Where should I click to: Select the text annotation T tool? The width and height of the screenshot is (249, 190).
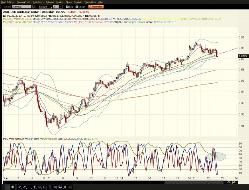pyautogui.click(x=35, y=187)
